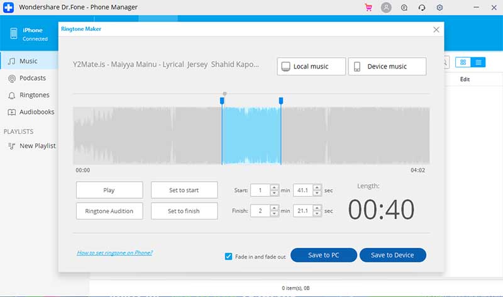Open the shopping cart icon
This screenshot has height=297, width=503.
point(368,8)
